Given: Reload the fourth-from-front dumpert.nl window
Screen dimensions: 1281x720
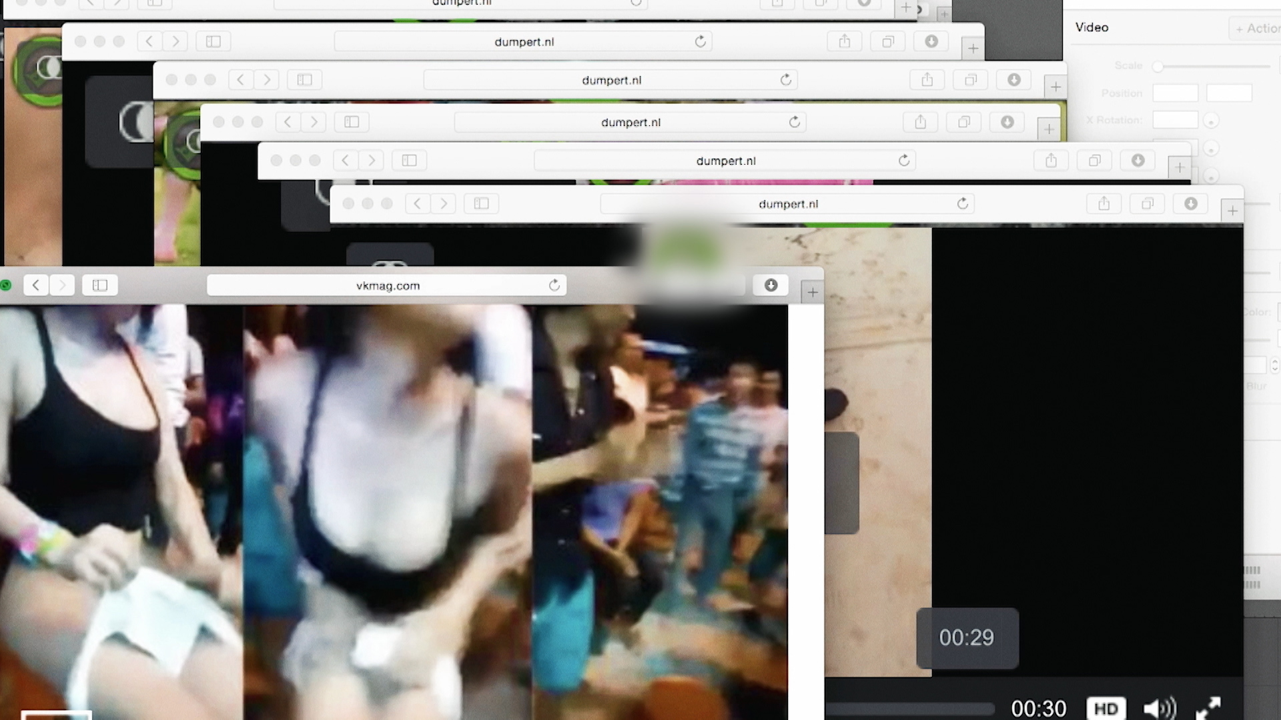Looking at the screenshot, I should [786, 79].
